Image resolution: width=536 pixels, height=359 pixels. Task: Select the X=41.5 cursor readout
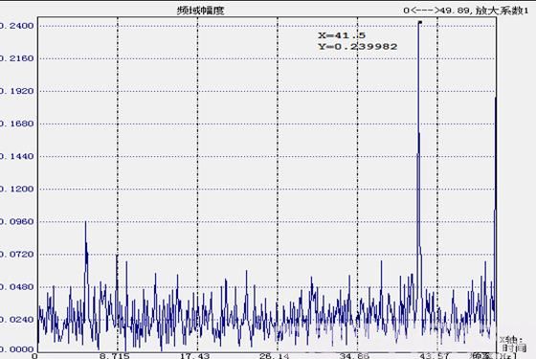[342, 35]
